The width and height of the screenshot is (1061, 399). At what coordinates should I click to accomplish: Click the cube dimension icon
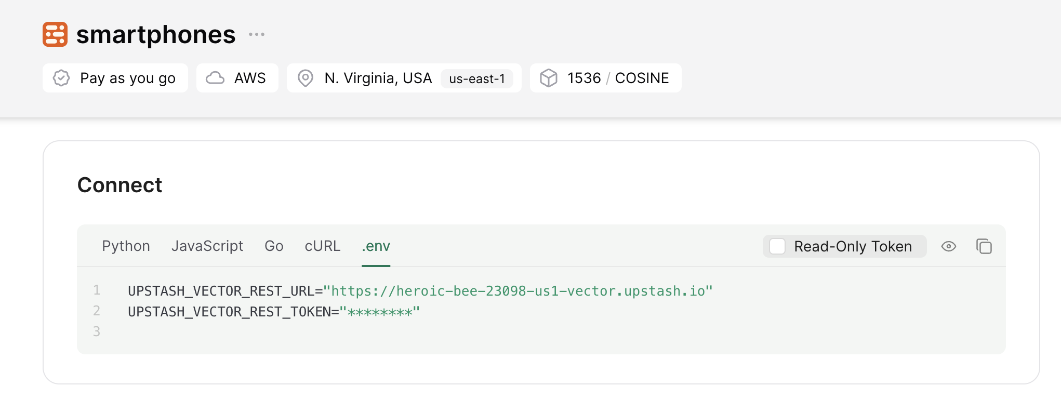pyautogui.click(x=549, y=78)
